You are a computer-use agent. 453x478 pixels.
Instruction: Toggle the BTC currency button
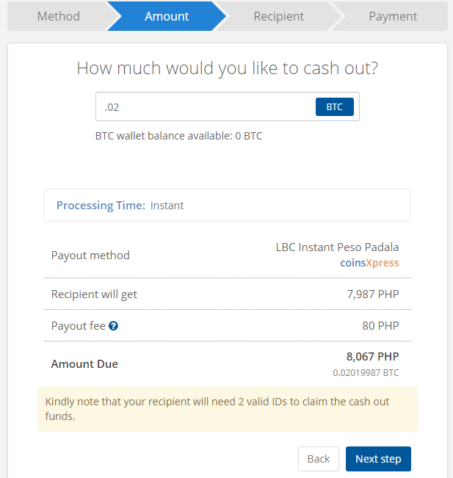[x=334, y=106]
